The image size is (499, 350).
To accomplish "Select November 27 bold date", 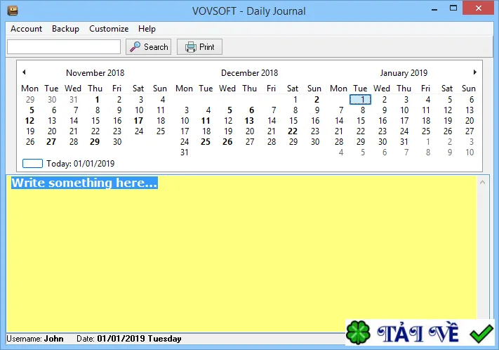I will (x=51, y=142).
